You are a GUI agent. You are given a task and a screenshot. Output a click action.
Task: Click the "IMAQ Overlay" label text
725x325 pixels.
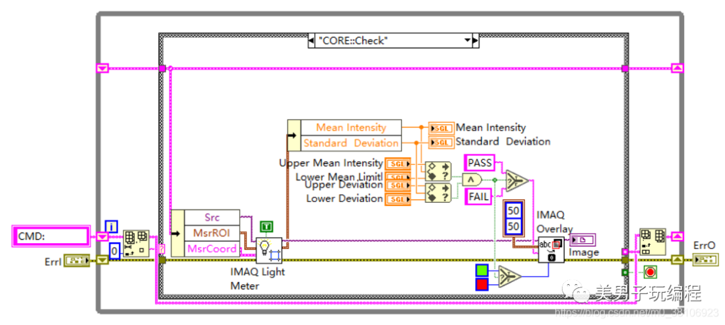tap(554, 222)
